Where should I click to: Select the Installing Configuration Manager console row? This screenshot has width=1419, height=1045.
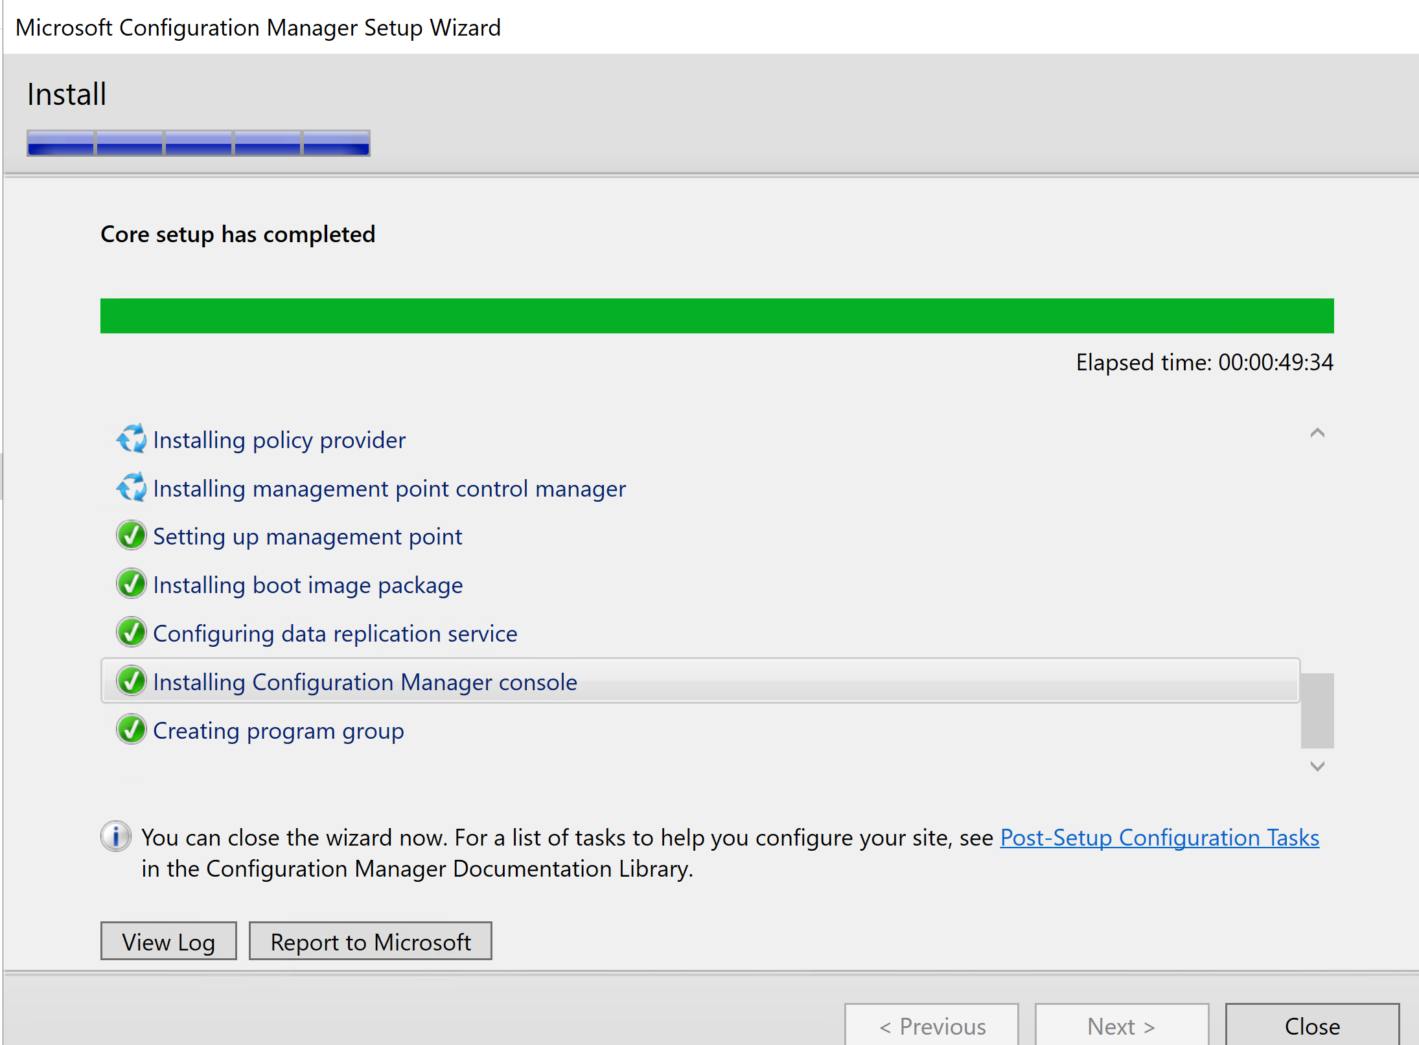point(365,682)
